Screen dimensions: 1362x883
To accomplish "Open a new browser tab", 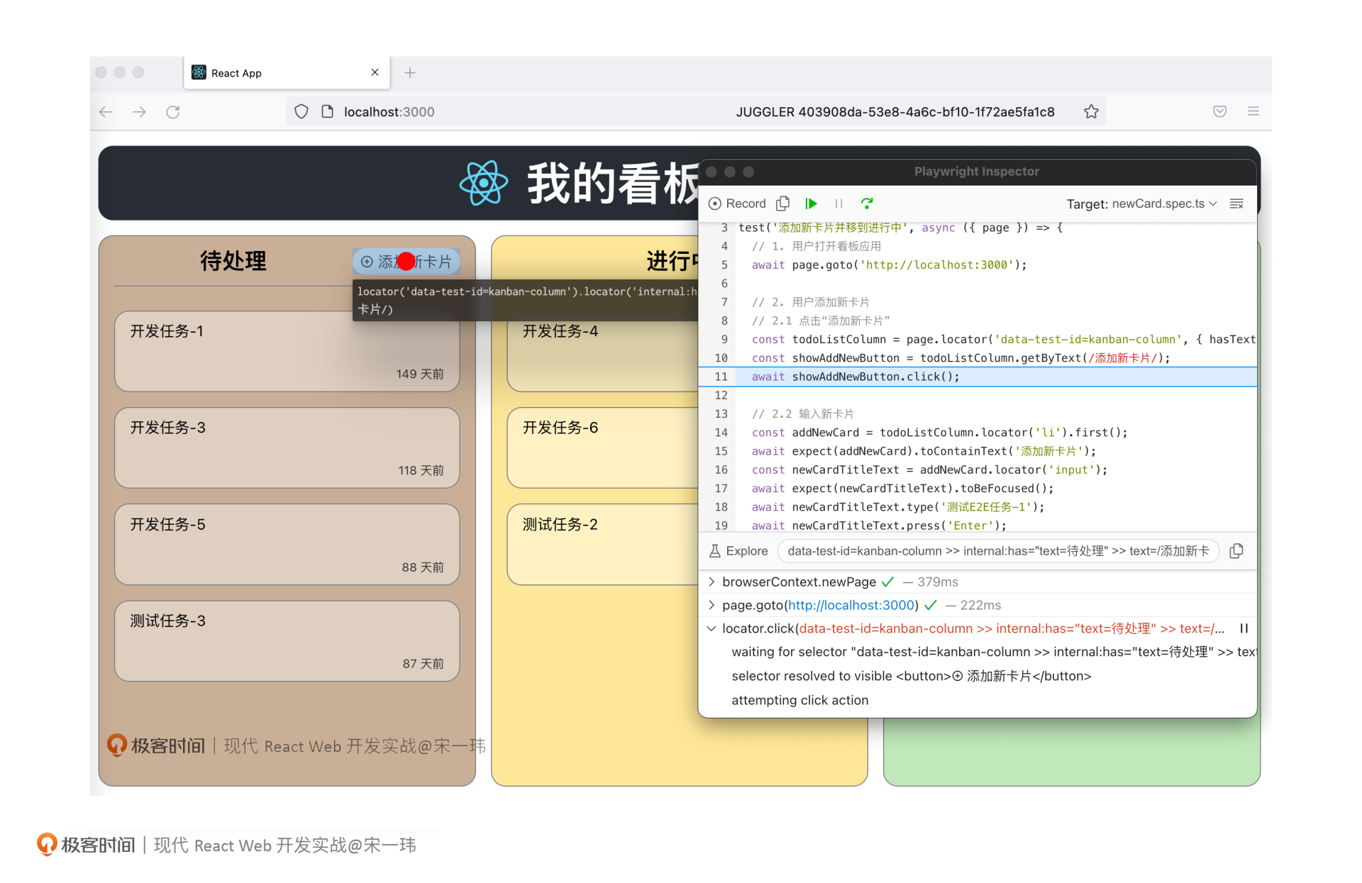I will coord(410,72).
